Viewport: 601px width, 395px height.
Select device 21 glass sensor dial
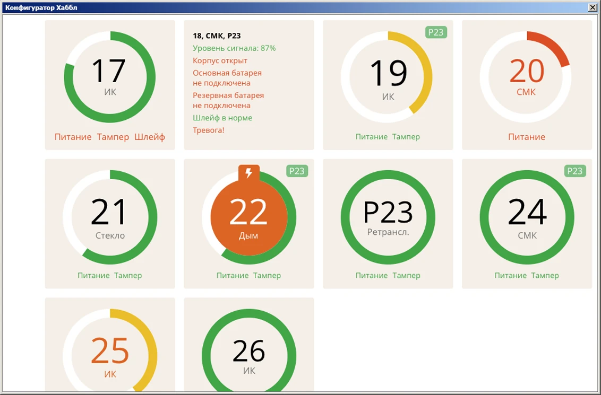110,216
